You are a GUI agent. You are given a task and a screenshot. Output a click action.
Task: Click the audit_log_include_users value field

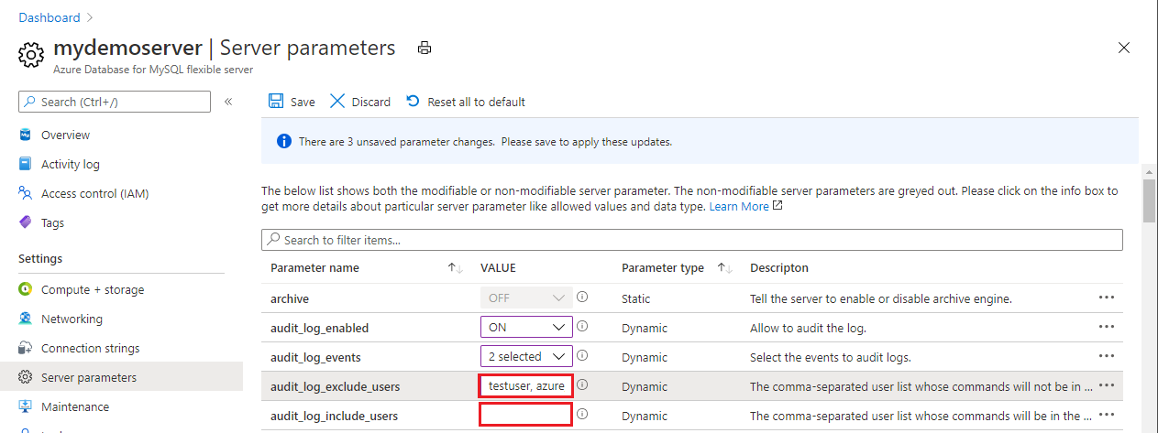(526, 415)
